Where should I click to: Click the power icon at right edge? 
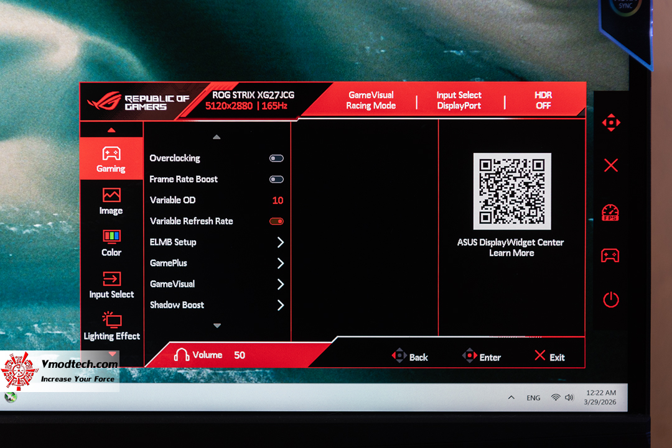click(611, 299)
